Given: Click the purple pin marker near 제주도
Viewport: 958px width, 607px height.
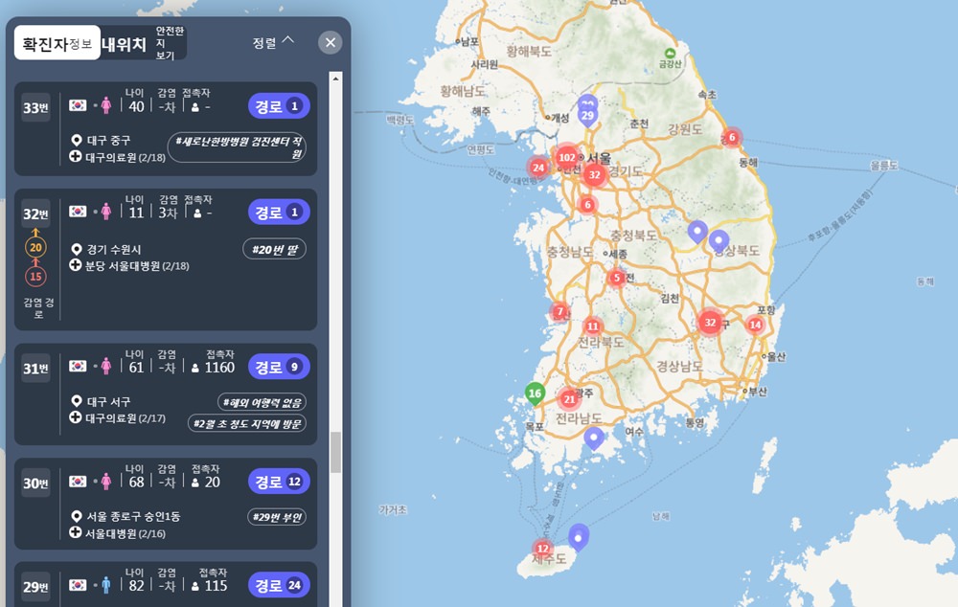Looking at the screenshot, I should click(x=579, y=537).
